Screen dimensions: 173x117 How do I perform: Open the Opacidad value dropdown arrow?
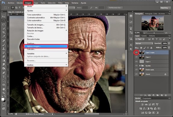[x=169, y=43]
